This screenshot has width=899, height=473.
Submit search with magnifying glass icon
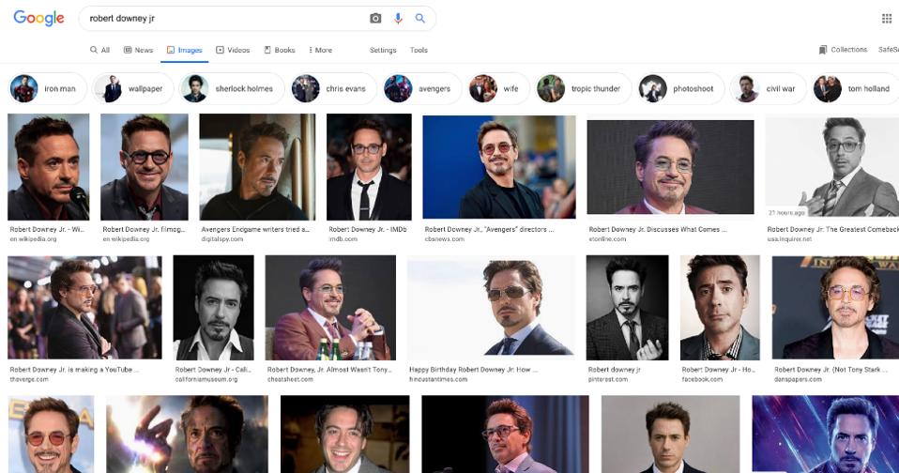coord(420,19)
